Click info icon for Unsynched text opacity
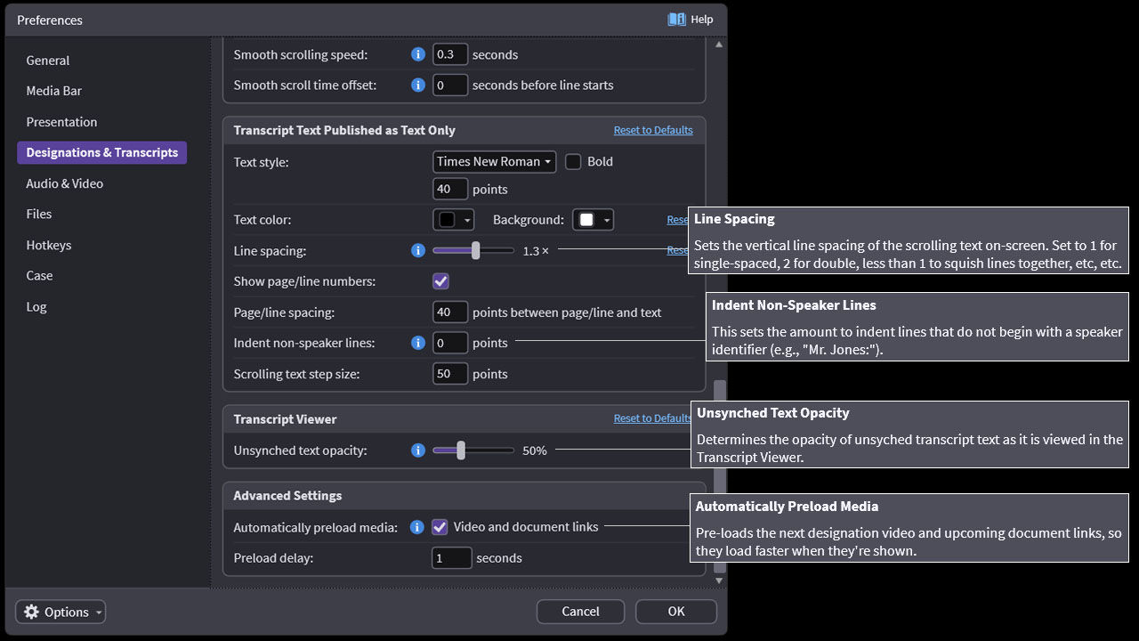 [418, 450]
